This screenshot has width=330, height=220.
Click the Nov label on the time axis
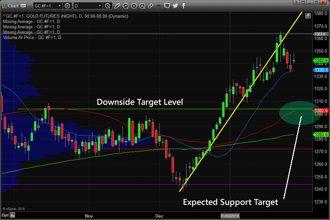[x=89, y=216]
